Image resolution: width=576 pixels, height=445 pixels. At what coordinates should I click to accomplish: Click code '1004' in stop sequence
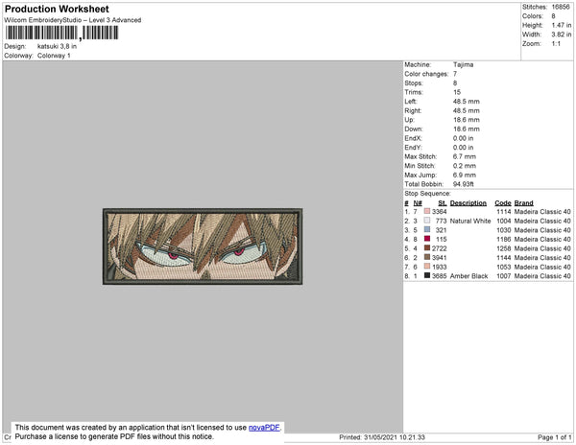504,221
